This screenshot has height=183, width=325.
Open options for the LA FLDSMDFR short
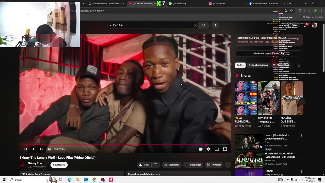tap(254, 119)
